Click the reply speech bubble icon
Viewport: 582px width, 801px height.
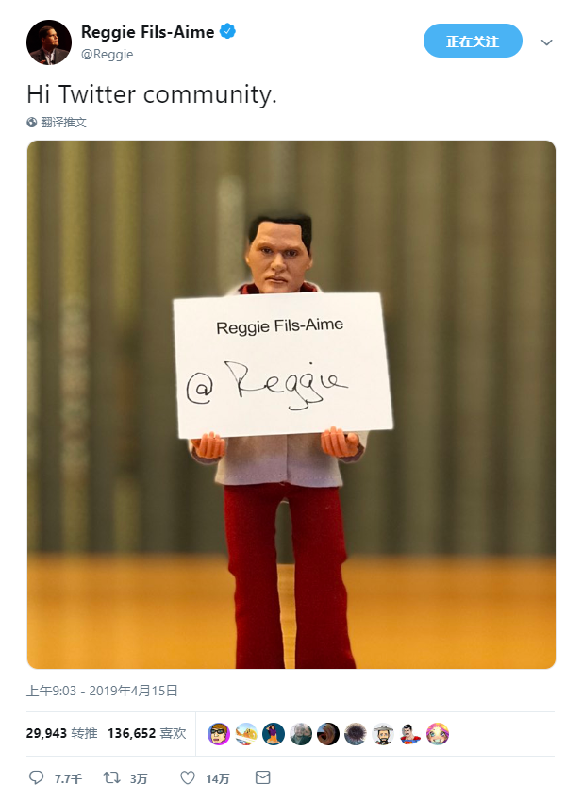pyautogui.click(x=36, y=777)
